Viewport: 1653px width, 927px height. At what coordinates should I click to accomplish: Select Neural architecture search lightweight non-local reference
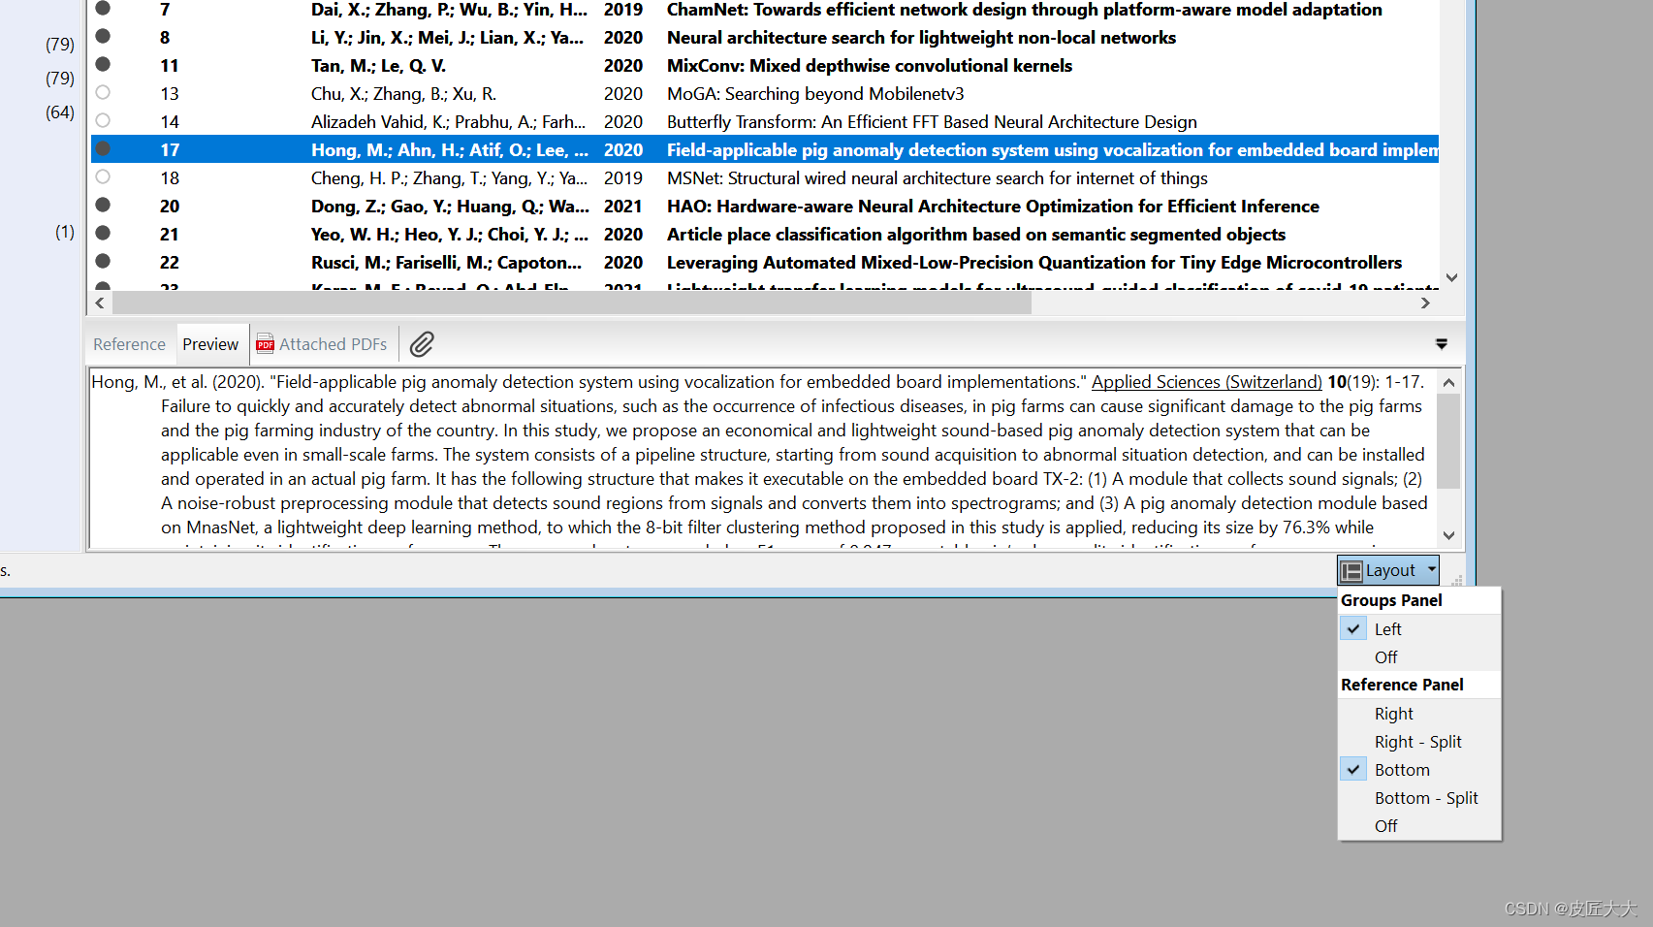(x=765, y=38)
